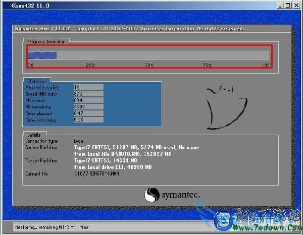Select the Speed (MB/min) value 873

point(88,94)
